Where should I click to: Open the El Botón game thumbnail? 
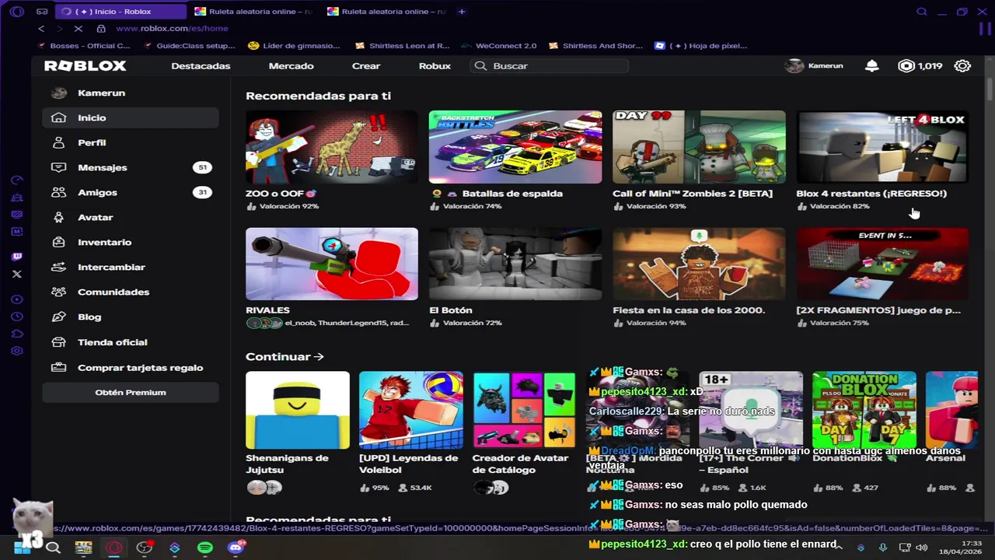pyautogui.click(x=515, y=264)
